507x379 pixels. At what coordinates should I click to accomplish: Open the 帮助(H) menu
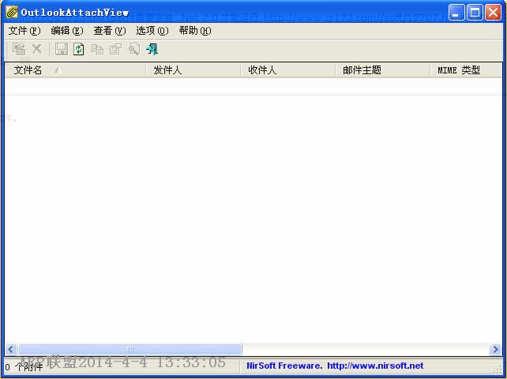click(195, 31)
